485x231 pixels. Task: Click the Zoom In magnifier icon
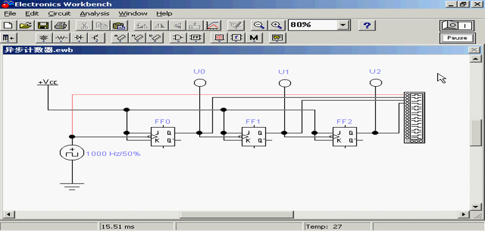point(277,25)
